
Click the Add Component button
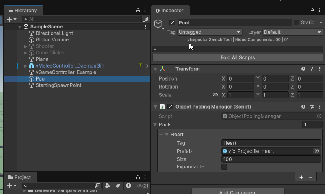[238, 192]
